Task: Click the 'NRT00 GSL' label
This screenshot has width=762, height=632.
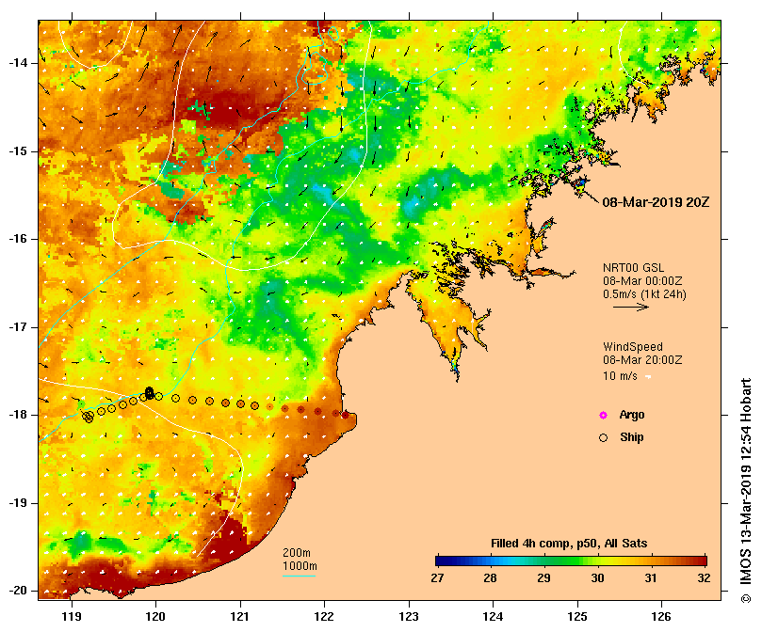Action: tap(633, 268)
